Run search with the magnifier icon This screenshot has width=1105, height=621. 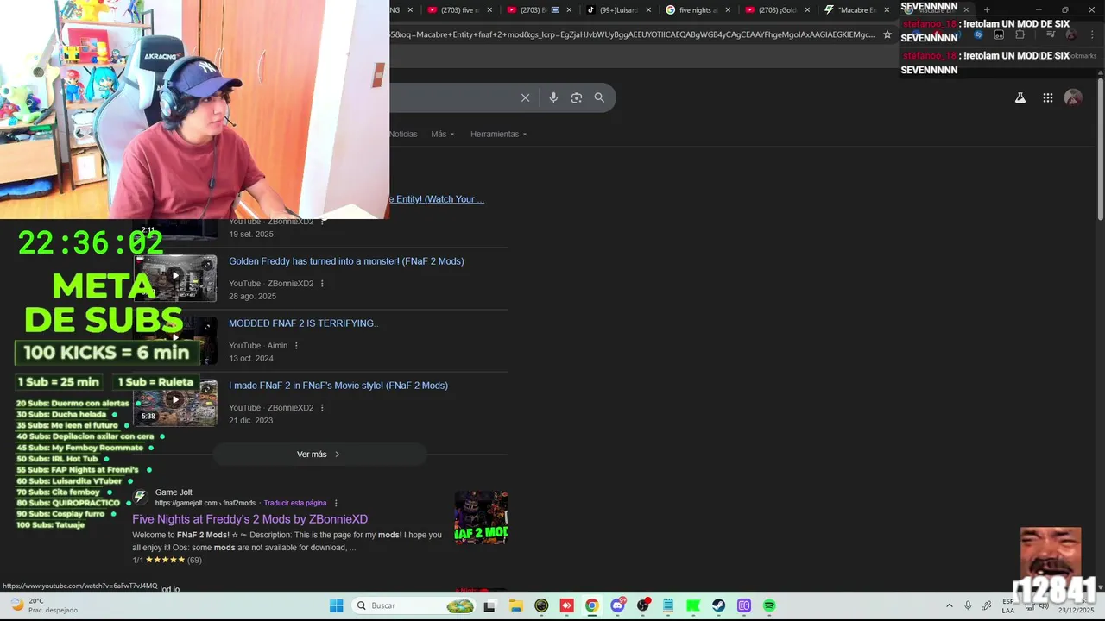(599, 97)
